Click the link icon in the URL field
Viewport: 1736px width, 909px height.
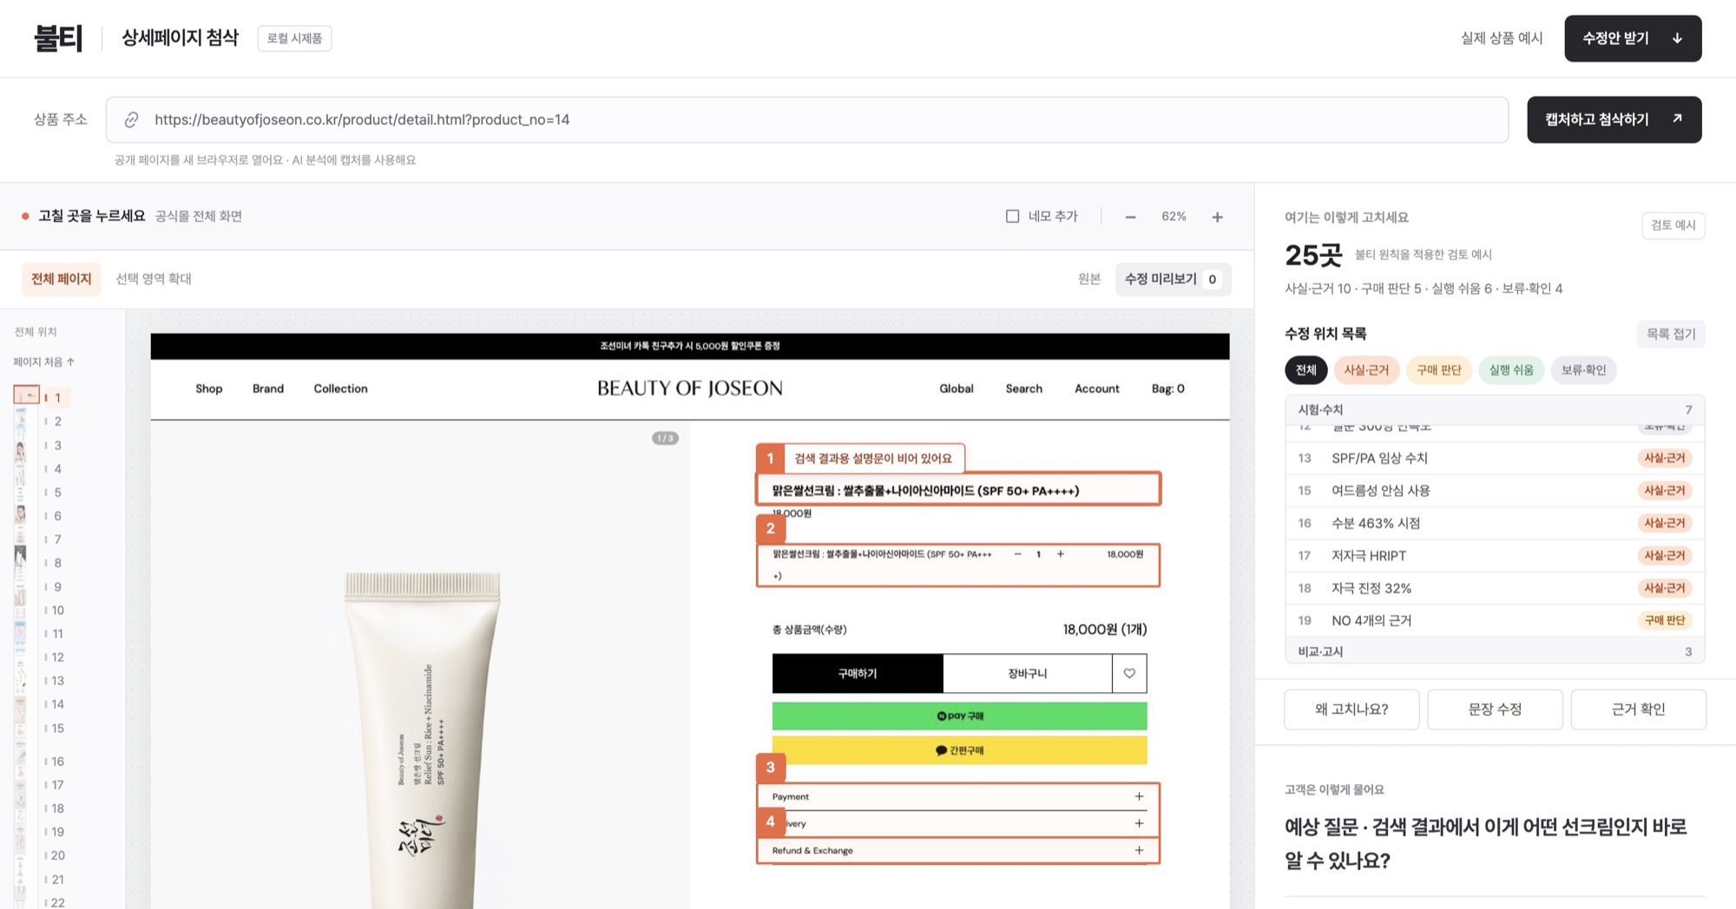[131, 120]
